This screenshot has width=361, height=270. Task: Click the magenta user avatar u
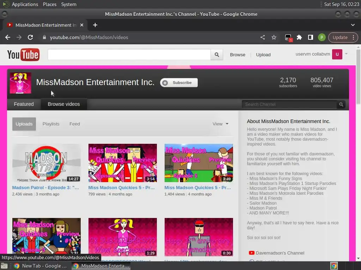click(337, 54)
